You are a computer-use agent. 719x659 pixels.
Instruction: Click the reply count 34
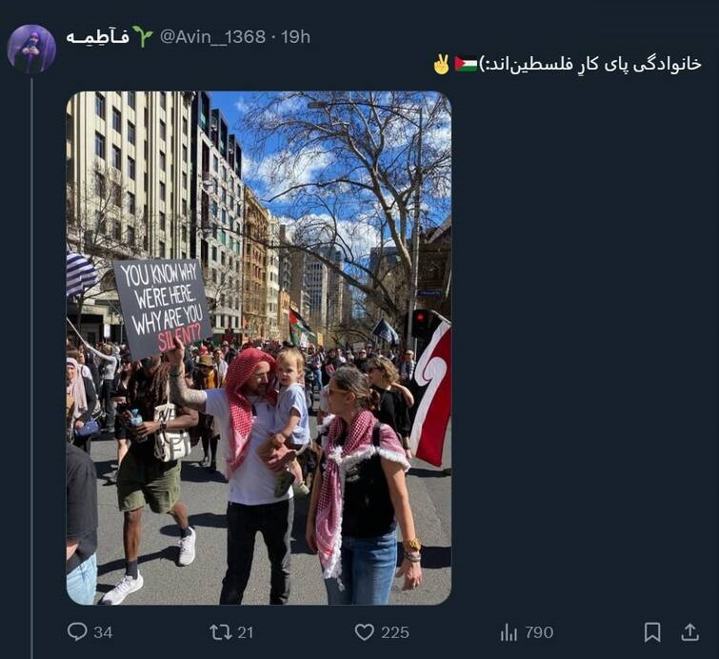click(103, 632)
